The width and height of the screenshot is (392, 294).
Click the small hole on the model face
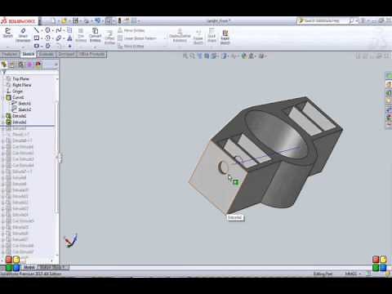click(224, 167)
